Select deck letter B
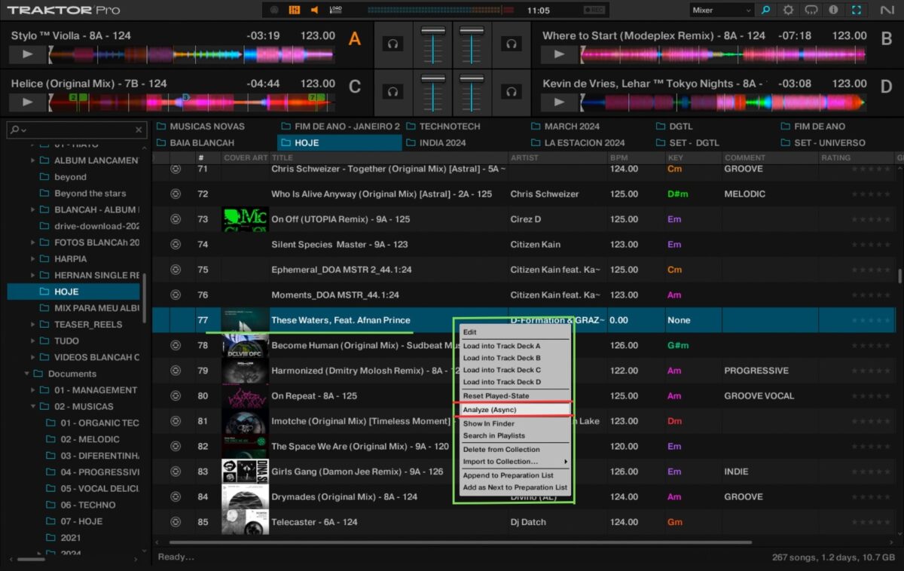The height and width of the screenshot is (571, 904). [887, 39]
